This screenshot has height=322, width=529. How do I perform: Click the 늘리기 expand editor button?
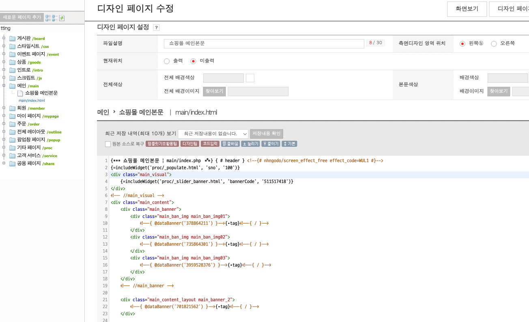pyautogui.click(x=250, y=144)
